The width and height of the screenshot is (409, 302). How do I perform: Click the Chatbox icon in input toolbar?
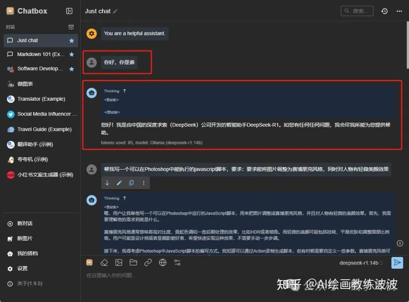click(89, 262)
